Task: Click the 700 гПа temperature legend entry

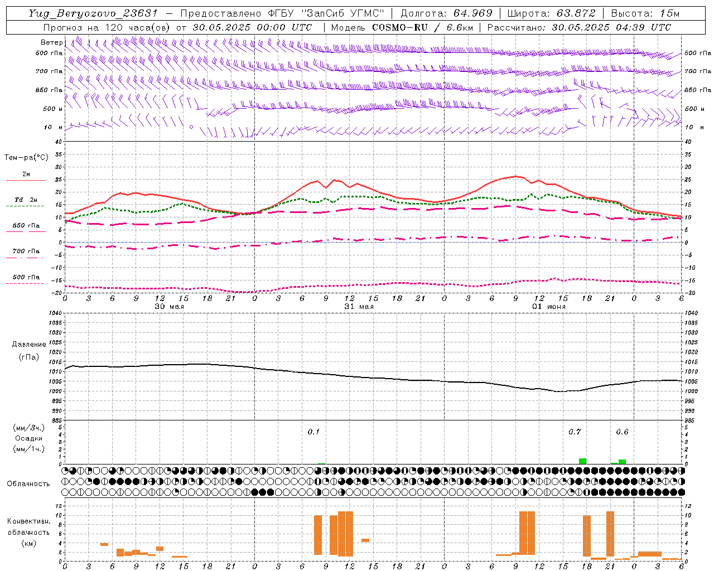Action: point(26,251)
